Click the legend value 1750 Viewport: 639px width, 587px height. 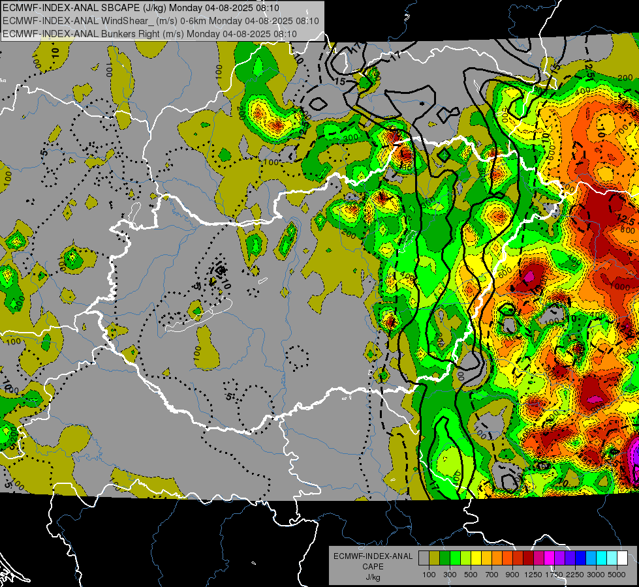554,575
